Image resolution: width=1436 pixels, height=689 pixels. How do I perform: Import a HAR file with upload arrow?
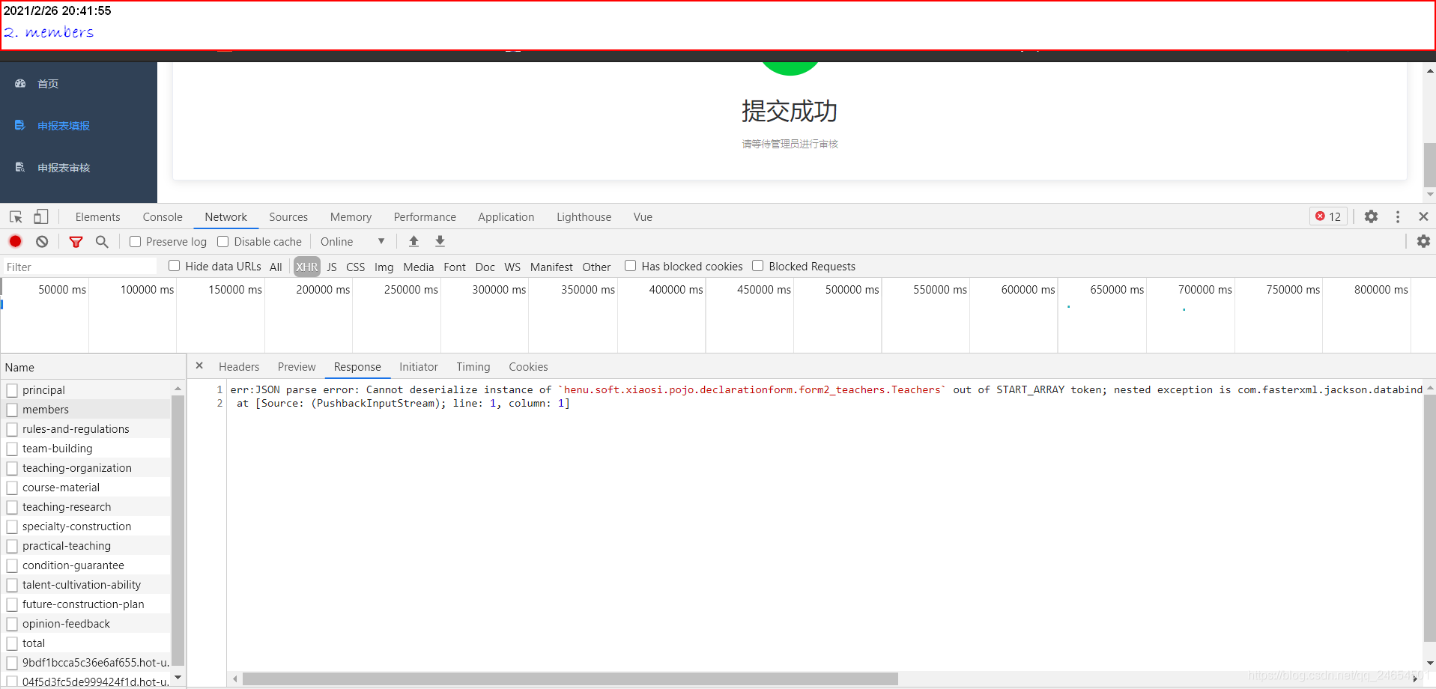coord(413,241)
